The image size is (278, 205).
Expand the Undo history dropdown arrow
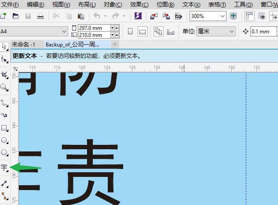(x=105, y=16)
